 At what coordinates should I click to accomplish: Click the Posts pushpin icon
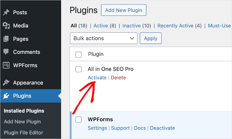tap(6, 13)
